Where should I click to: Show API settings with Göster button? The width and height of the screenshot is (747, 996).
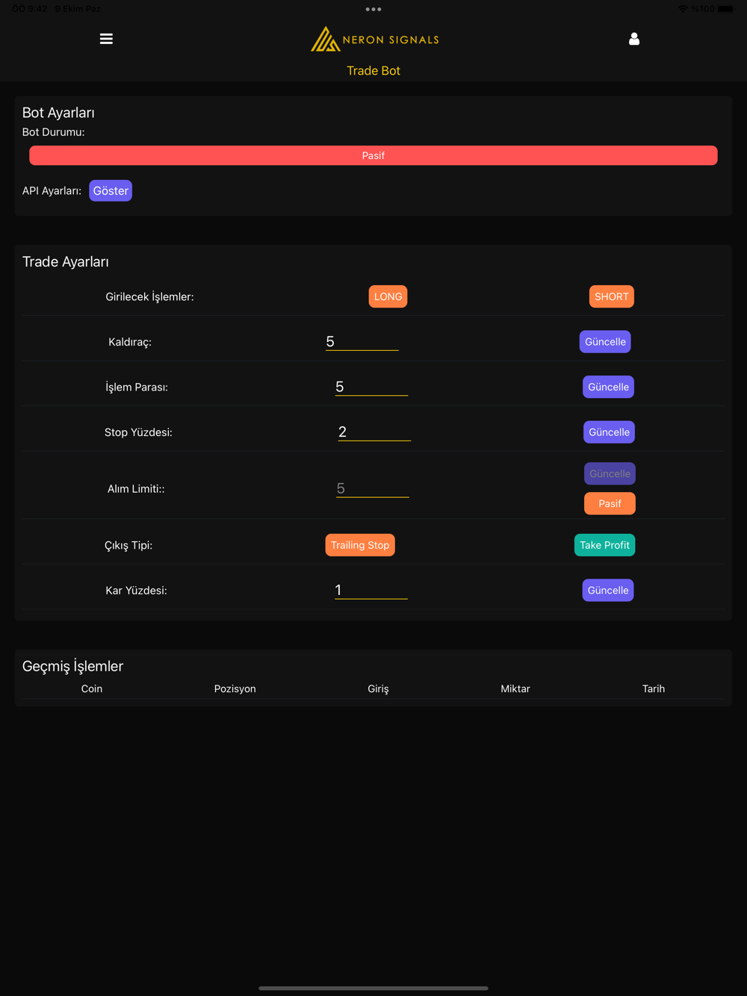coord(111,190)
